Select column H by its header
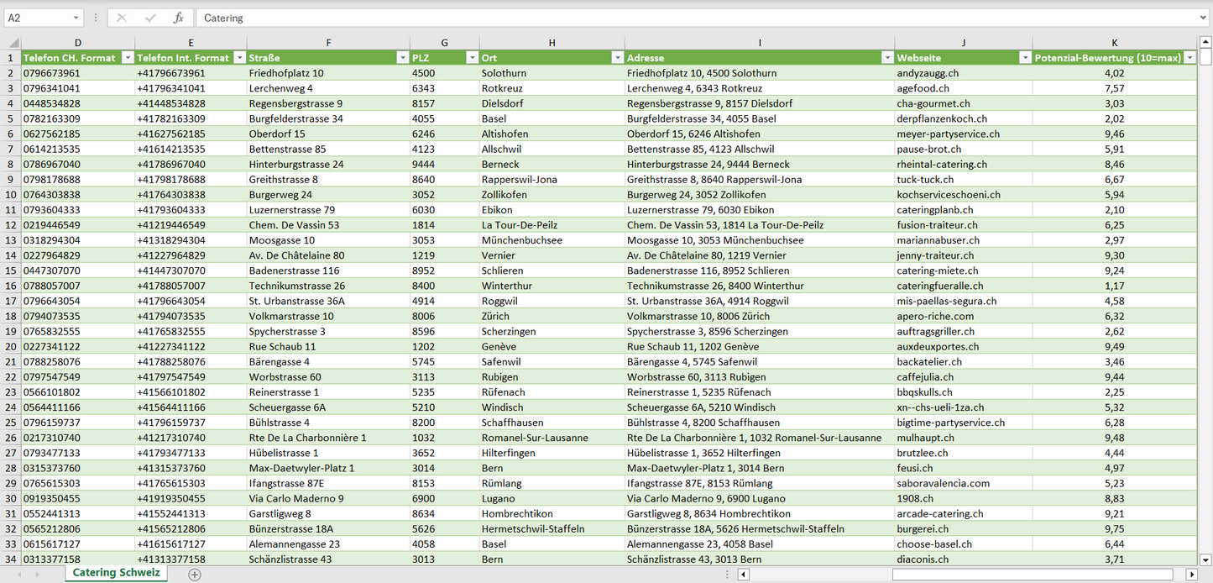 (552, 43)
